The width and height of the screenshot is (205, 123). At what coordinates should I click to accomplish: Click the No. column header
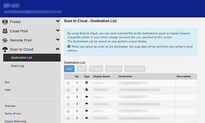[x=77, y=76]
